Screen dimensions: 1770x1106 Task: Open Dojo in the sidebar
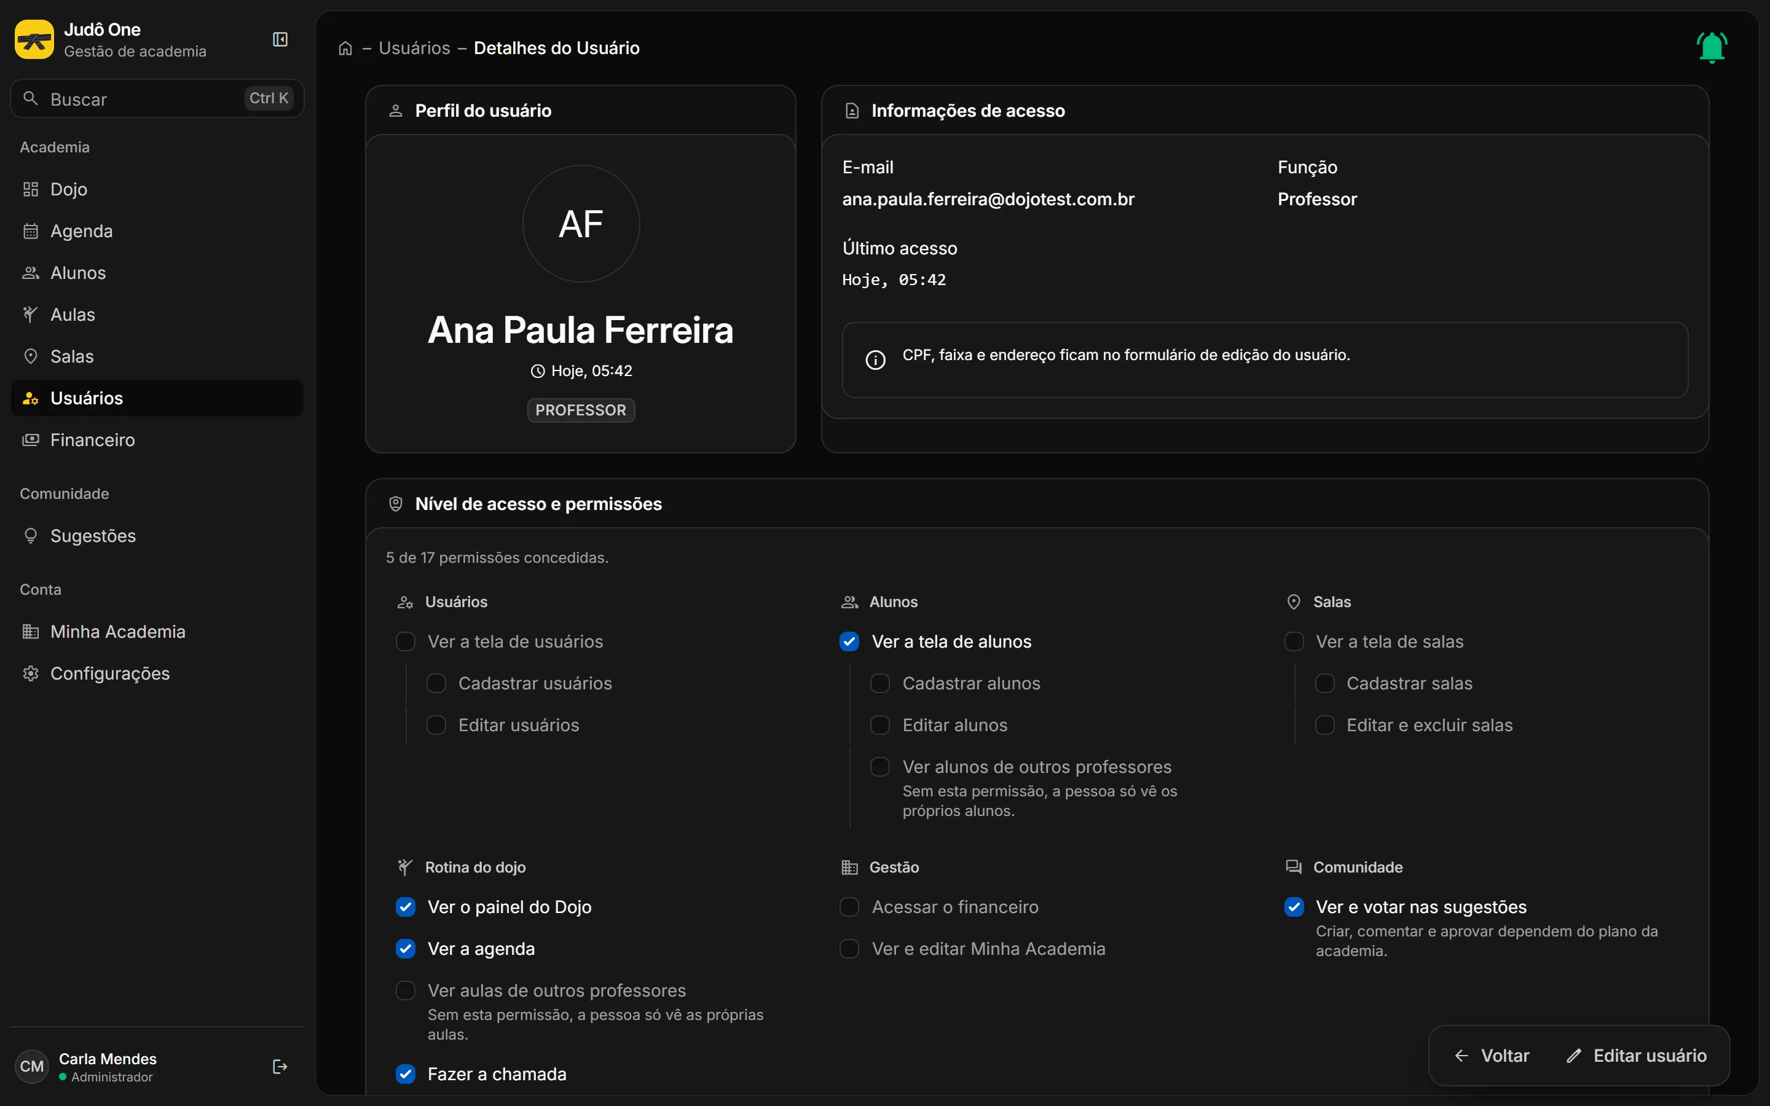pos(157,189)
